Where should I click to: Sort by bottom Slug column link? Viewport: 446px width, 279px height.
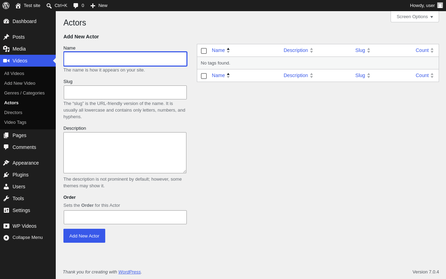click(360, 75)
